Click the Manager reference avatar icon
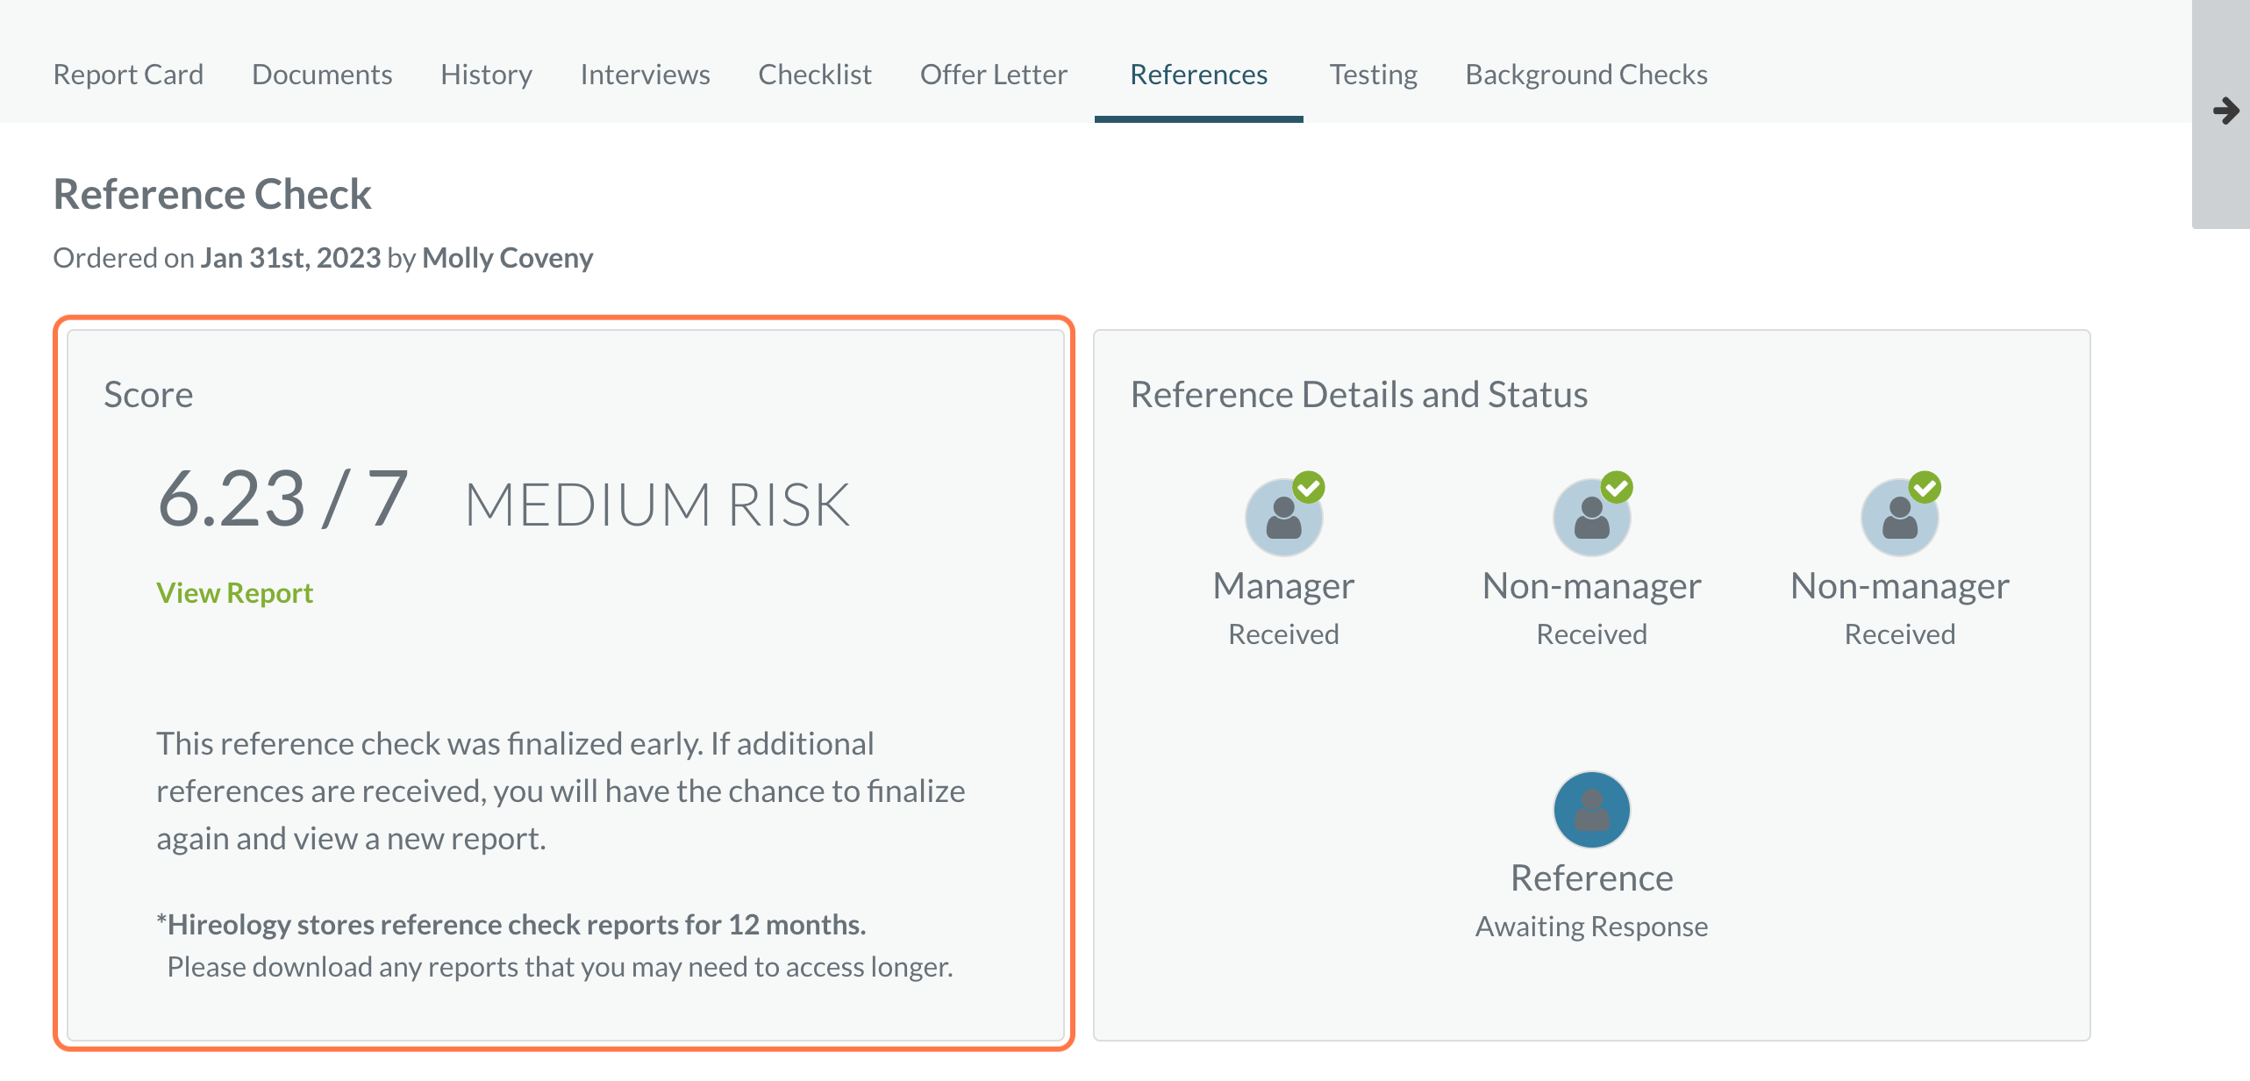Viewport: 2250px width, 1081px height. pyautogui.click(x=1283, y=519)
